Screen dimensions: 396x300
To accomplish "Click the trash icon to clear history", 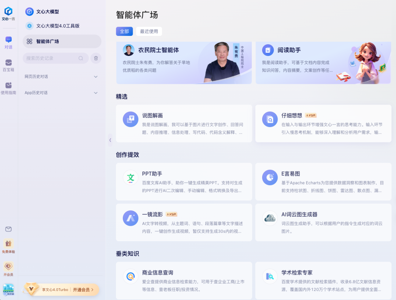I will click(96, 58).
